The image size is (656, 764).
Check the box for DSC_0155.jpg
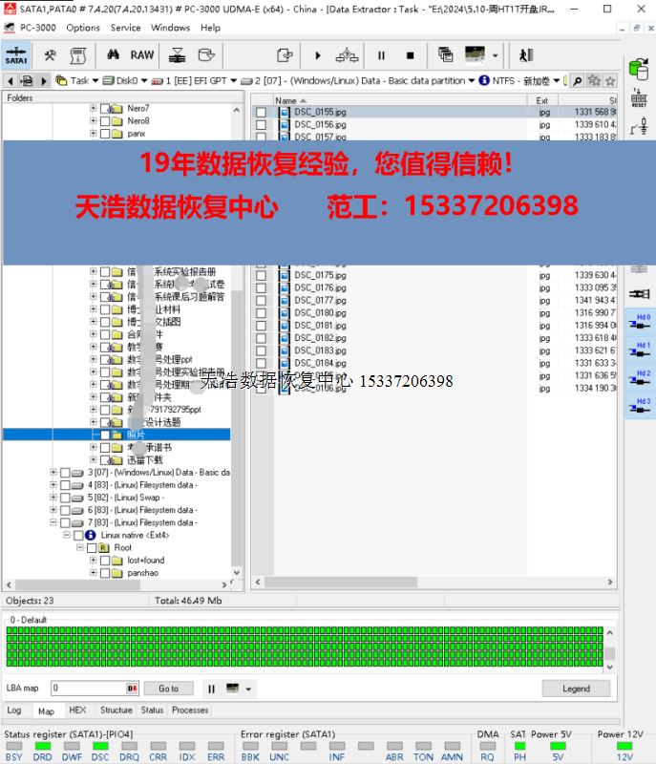pyautogui.click(x=261, y=113)
